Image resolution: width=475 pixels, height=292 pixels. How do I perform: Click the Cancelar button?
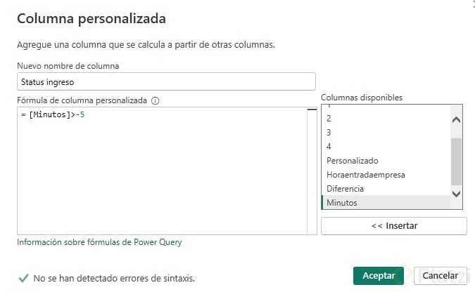pos(440,276)
